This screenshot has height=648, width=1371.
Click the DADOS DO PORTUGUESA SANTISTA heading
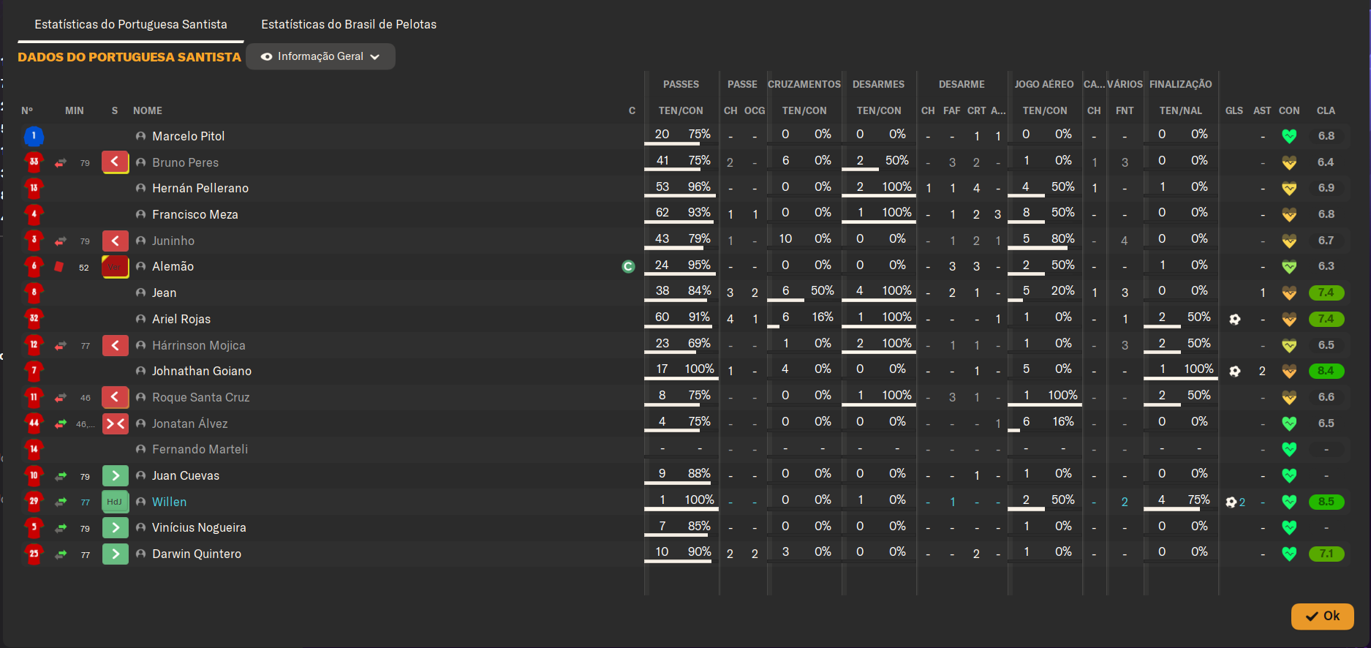[129, 57]
